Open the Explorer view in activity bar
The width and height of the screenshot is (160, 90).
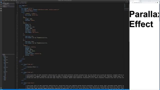1,2
